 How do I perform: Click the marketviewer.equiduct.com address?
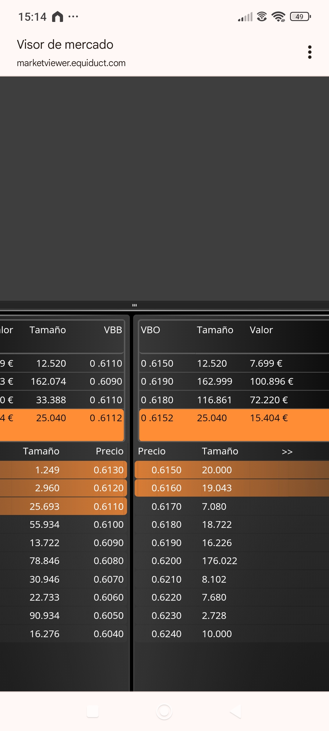(71, 63)
